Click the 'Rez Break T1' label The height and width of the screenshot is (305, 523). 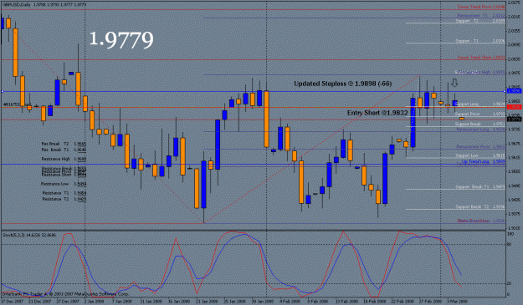click(64, 150)
